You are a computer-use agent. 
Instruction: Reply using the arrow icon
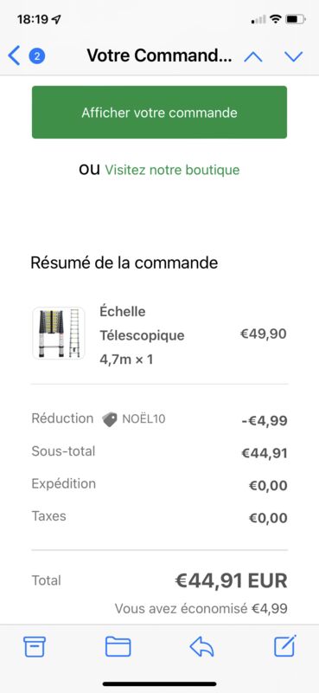click(x=201, y=646)
